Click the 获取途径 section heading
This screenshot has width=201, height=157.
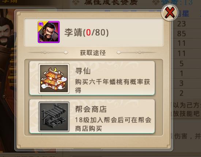93,53
